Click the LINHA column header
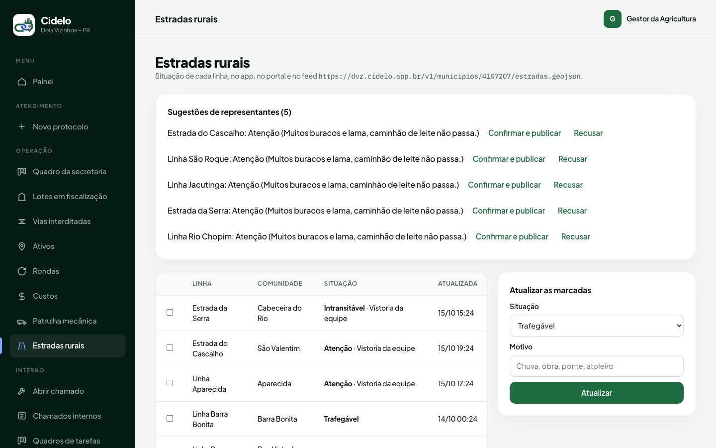 (202, 284)
